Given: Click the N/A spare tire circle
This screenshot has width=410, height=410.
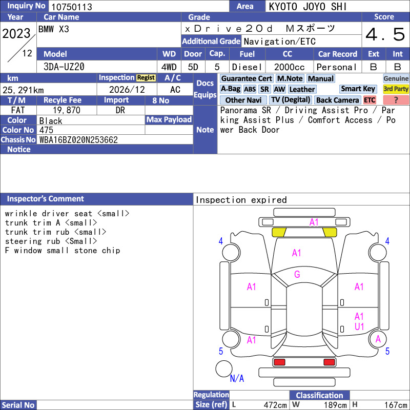Looking at the screenshot, I should click(x=224, y=368).
